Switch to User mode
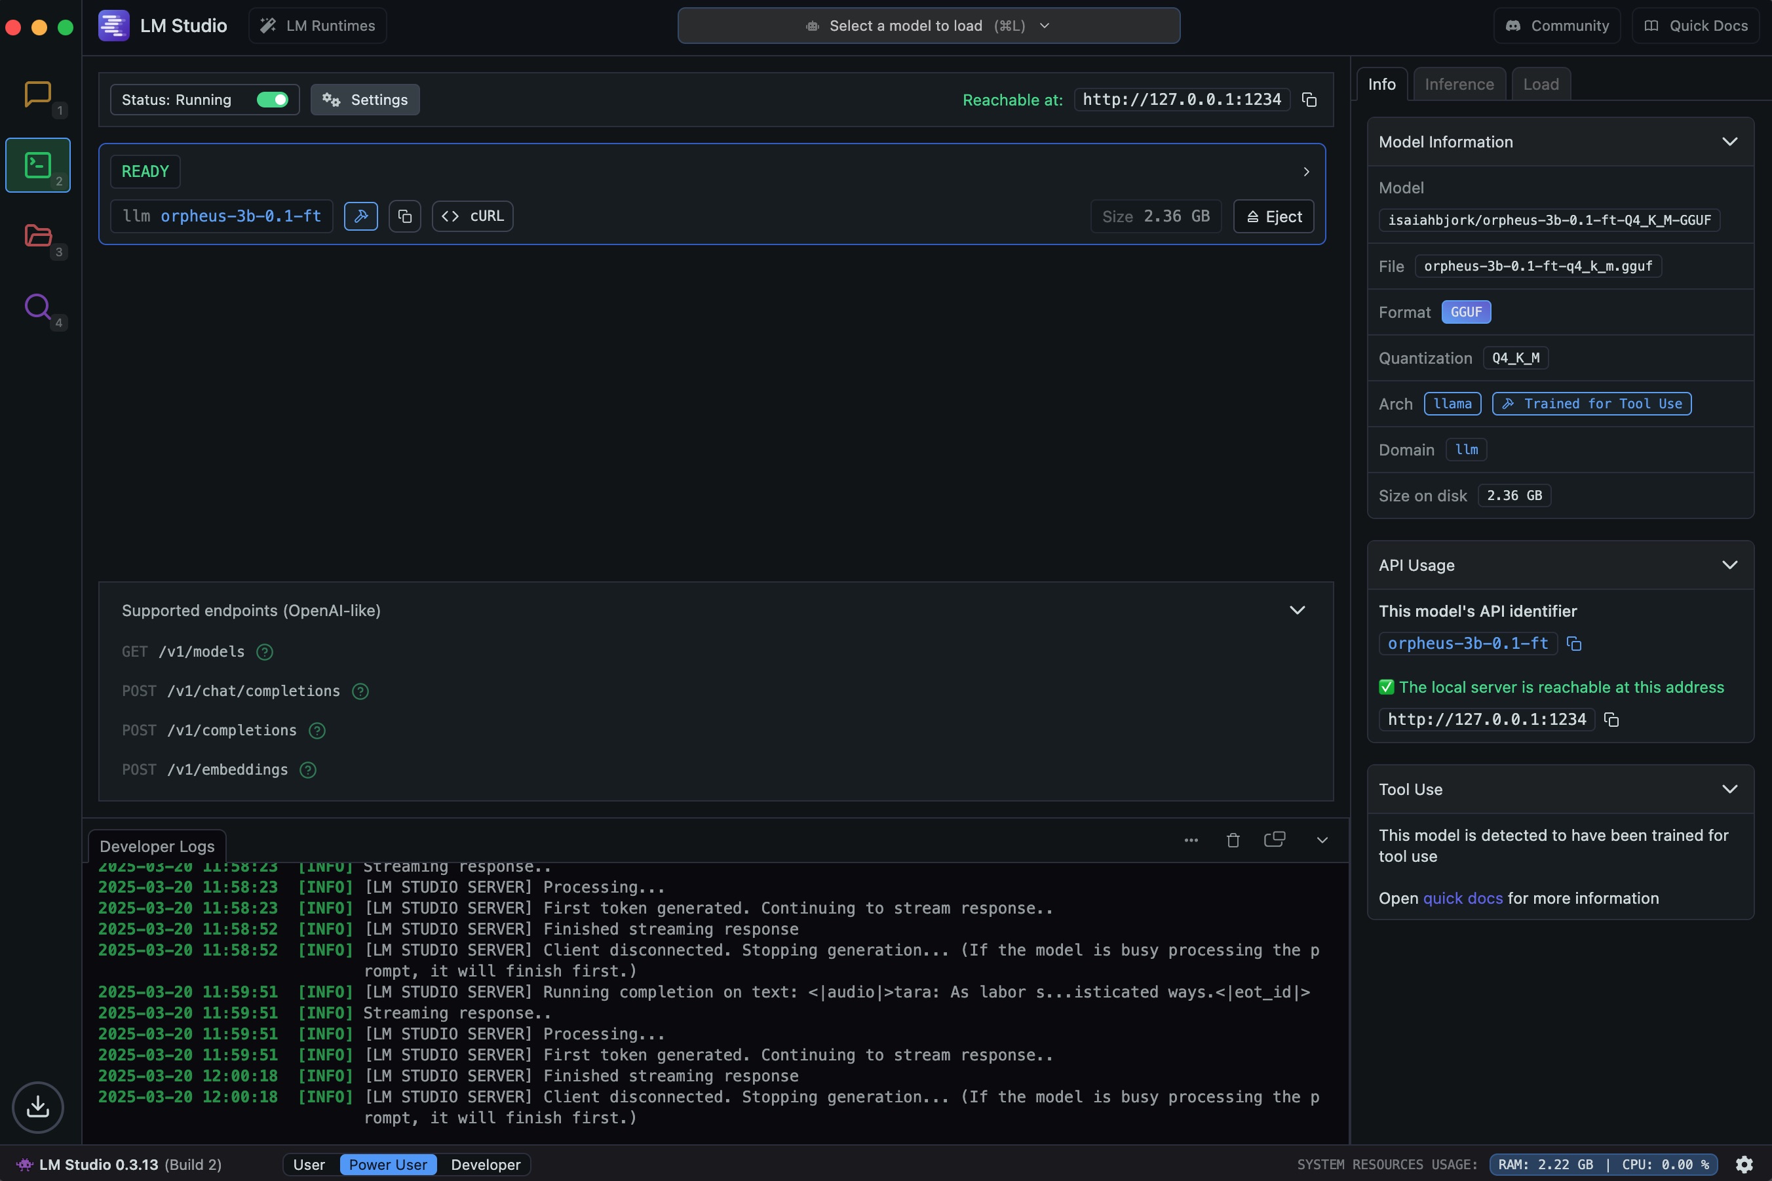Image resolution: width=1772 pixels, height=1181 pixels. 309,1165
